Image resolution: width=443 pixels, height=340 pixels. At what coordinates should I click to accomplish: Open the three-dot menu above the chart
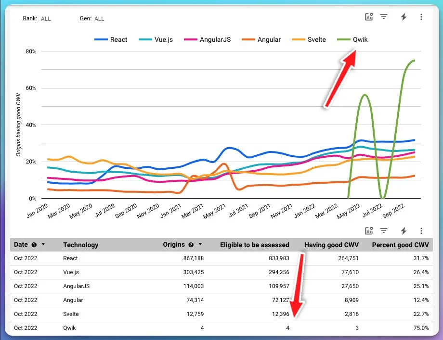(x=421, y=17)
